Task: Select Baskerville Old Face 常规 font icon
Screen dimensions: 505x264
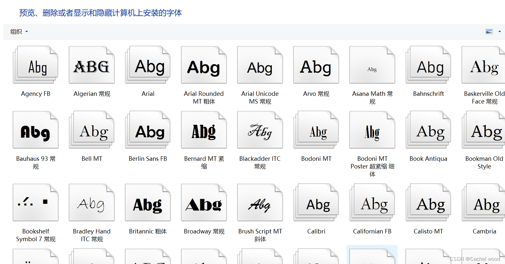Action: (x=483, y=65)
